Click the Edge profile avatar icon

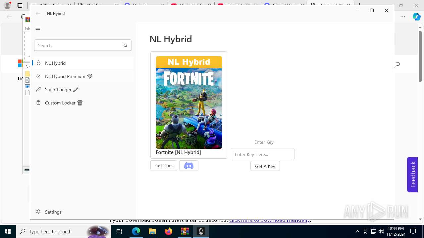(7, 5)
